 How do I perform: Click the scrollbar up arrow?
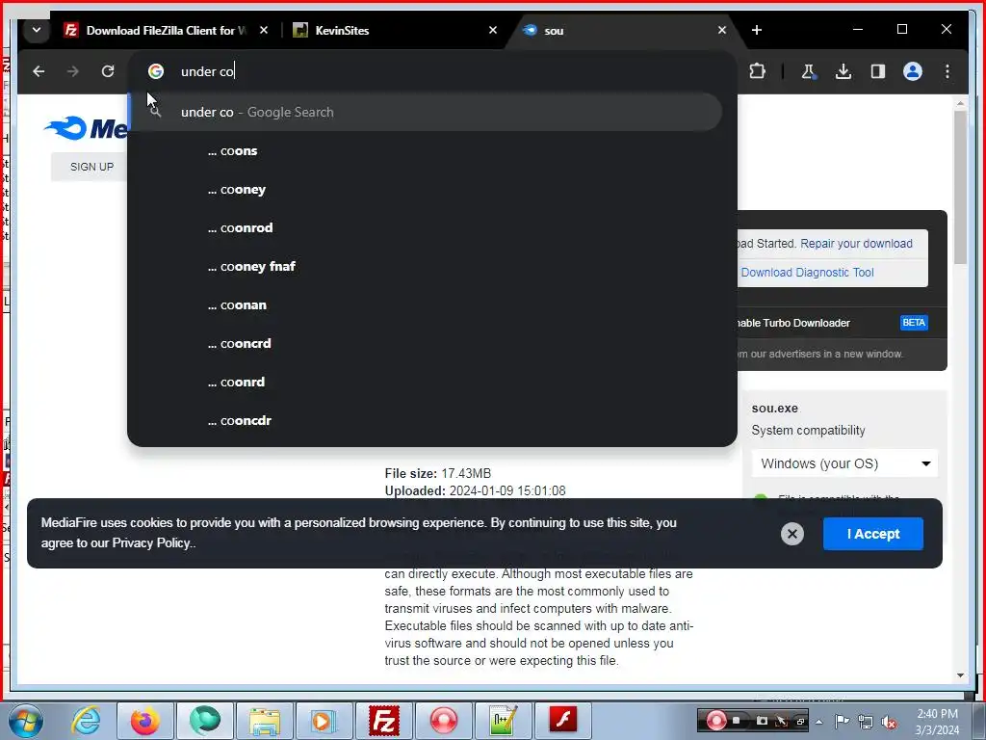960,102
